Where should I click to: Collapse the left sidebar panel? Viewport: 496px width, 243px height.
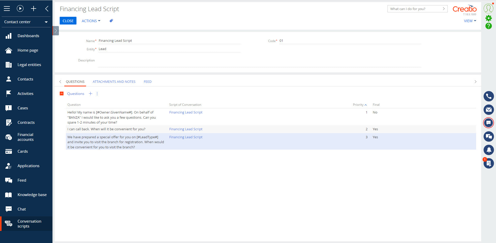coord(47,9)
